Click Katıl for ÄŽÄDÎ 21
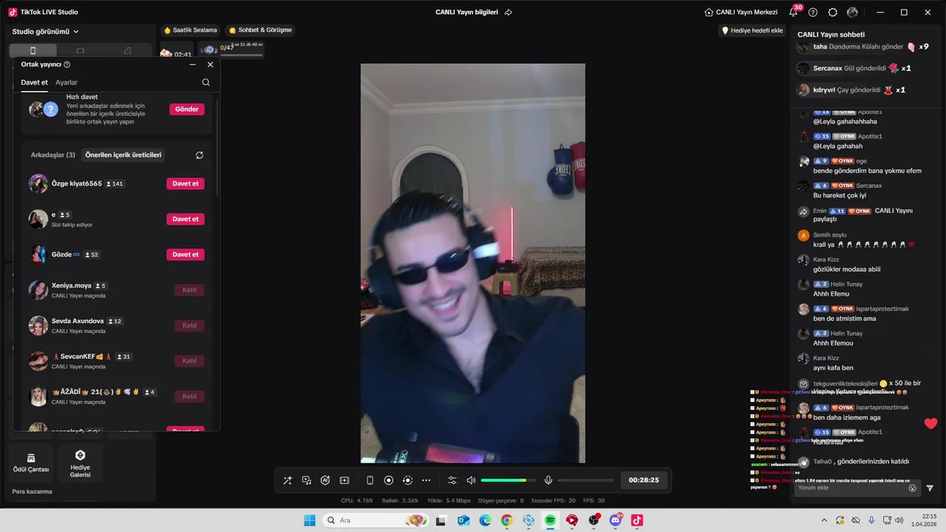Screen dimensions: 946x532 [189, 397]
